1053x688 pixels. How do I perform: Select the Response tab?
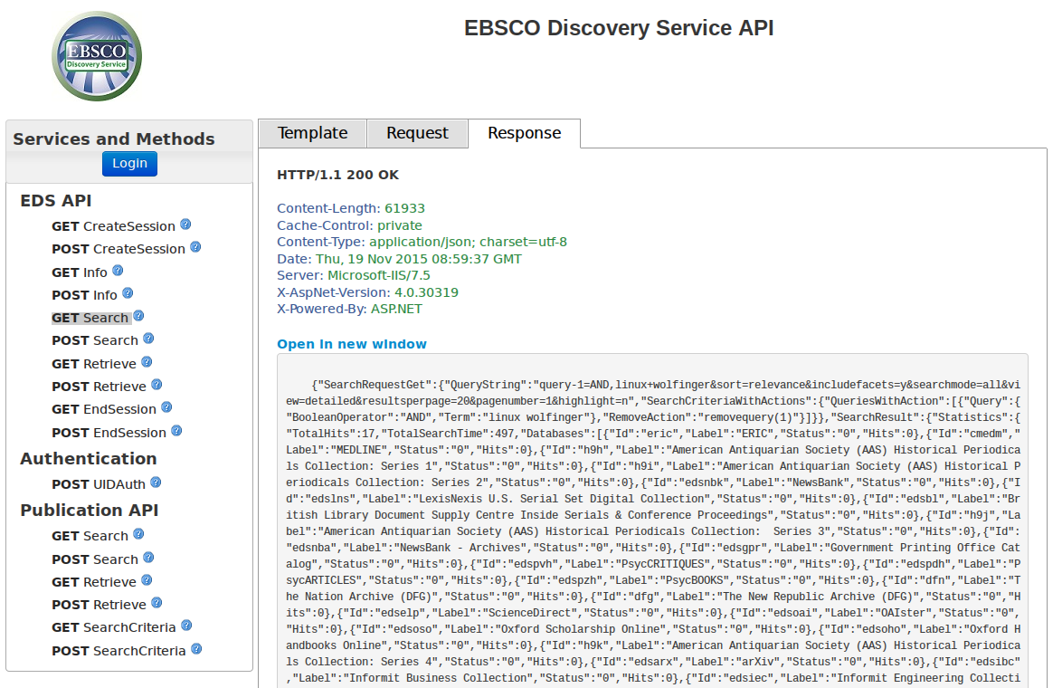pyautogui.click(x=524, y=133)
